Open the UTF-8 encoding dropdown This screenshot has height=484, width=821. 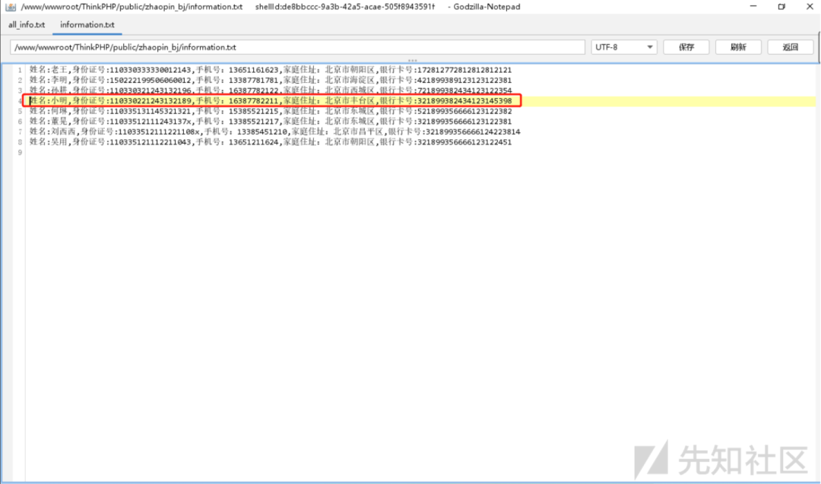623,47
